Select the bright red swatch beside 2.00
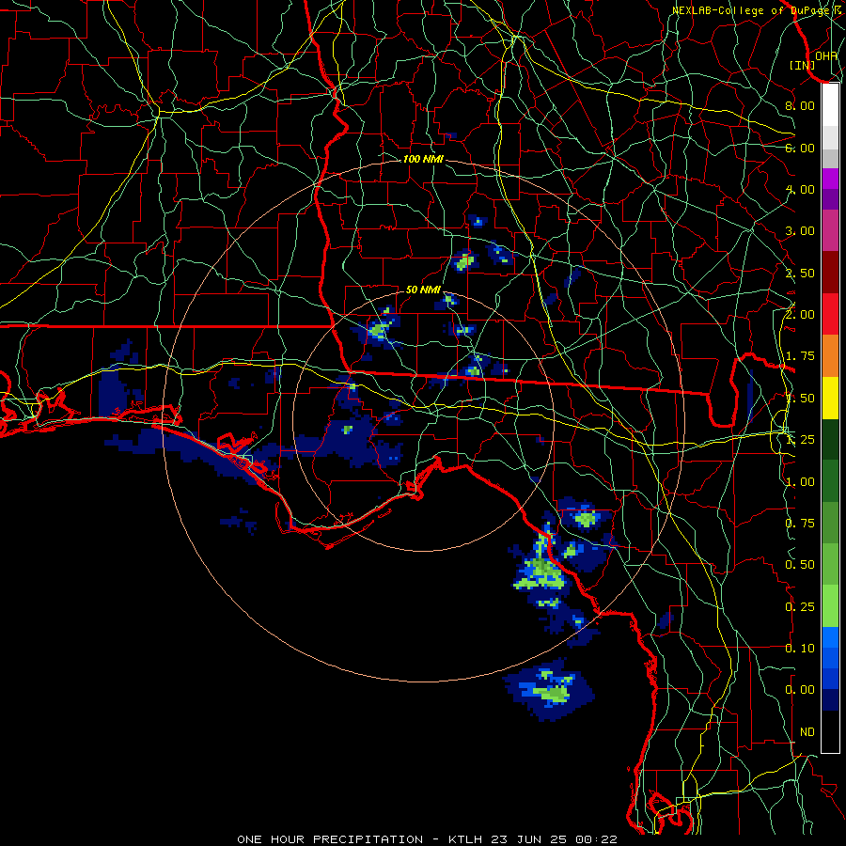This screenshot has width=846, height=846. click(x=830, y=314)
